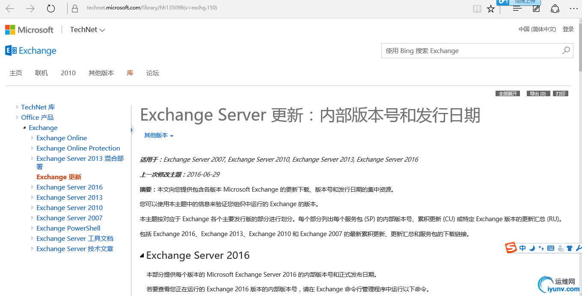Image resolution: width=582 pixels, height=296 pixels.
Task: Open Exchange Server 技术文章 link
Action: [75, 249]
